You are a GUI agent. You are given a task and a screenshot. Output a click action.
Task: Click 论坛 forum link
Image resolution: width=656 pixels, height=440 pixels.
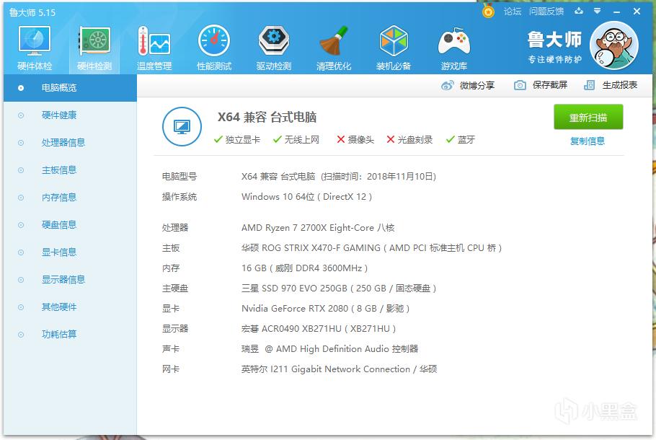[x=513, y=12]
